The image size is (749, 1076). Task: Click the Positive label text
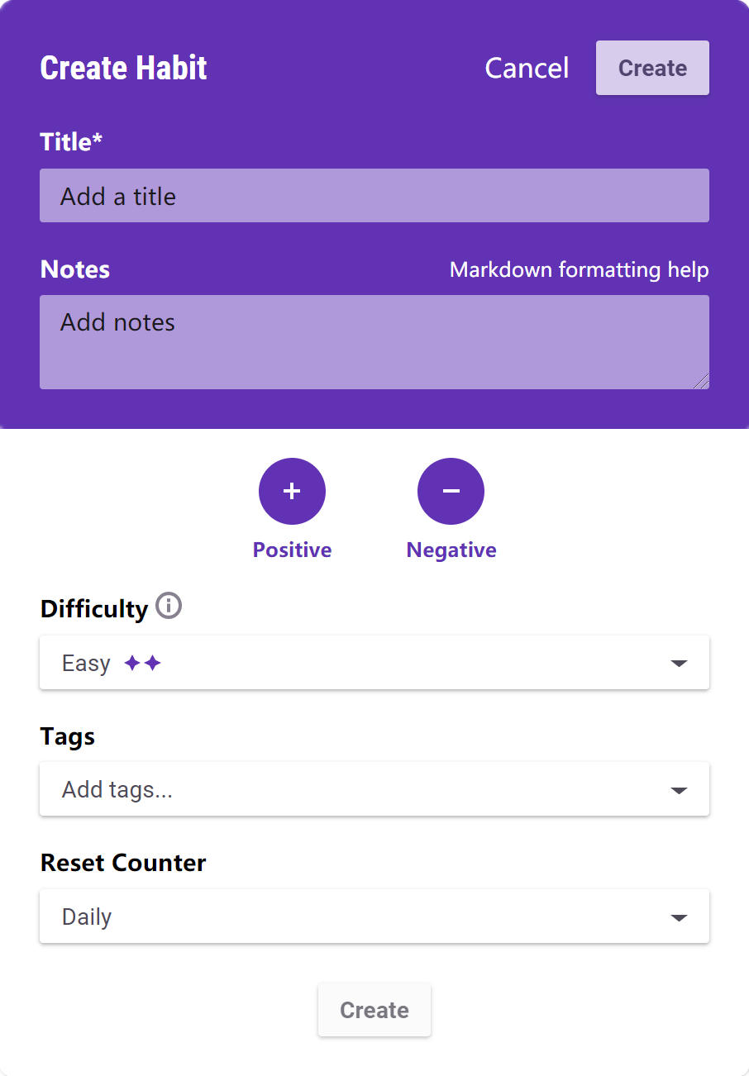point(292,550)
